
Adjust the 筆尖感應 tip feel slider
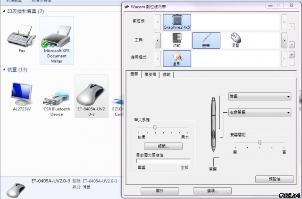(x=155, y=127)
